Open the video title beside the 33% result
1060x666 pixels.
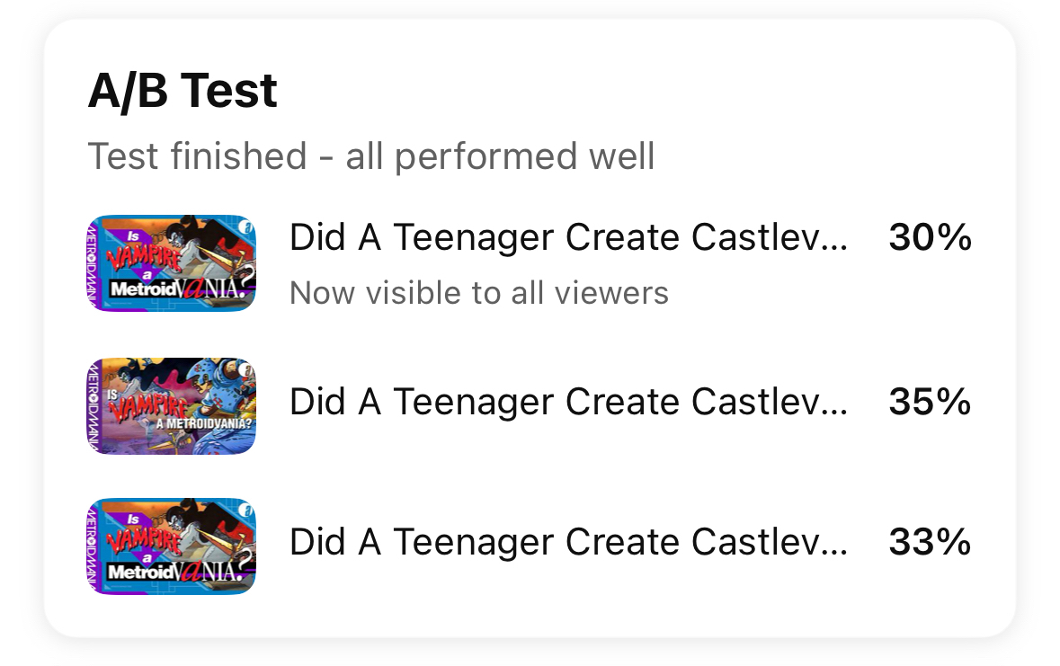point(567,543)
